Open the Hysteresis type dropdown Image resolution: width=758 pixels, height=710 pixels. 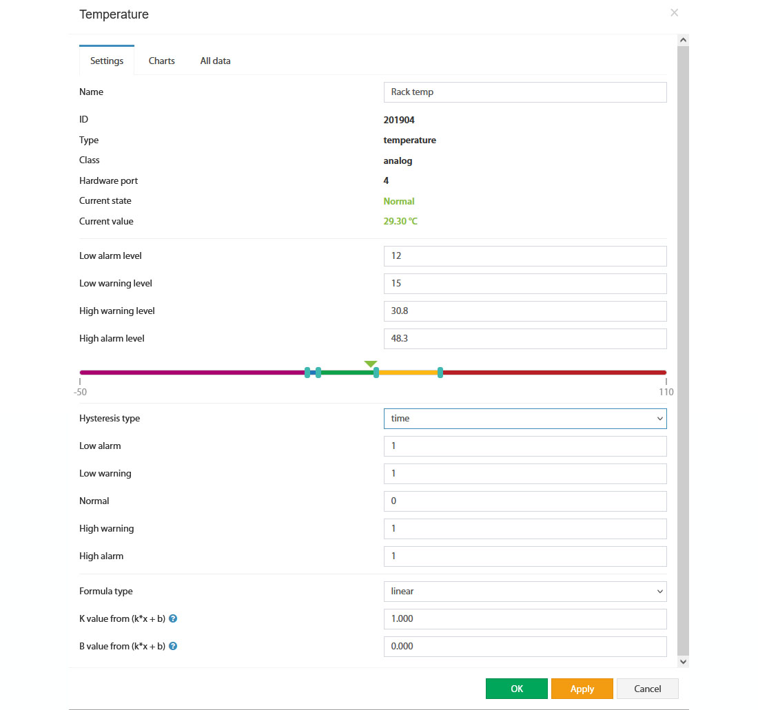click(524, 418)
